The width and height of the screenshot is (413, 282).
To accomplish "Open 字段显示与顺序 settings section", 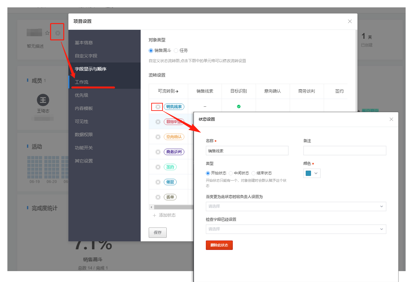I will point(105,69).
